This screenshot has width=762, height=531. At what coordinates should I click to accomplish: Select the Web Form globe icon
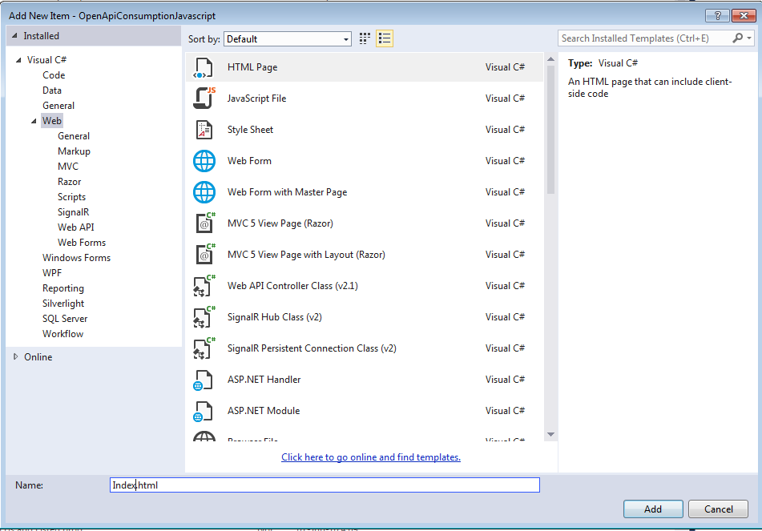click(204, 161)
